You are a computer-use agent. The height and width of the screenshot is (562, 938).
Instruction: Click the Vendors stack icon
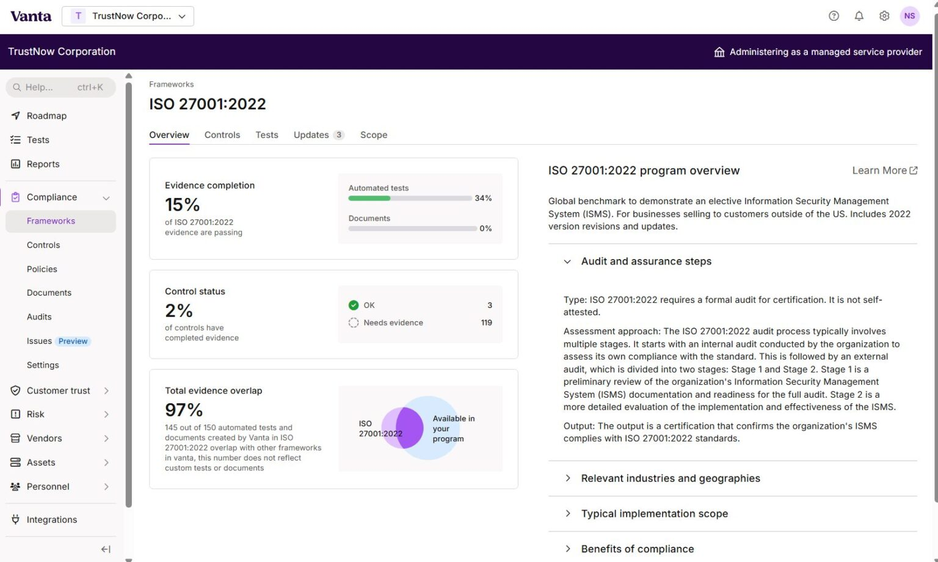click(x=16, y=438)
